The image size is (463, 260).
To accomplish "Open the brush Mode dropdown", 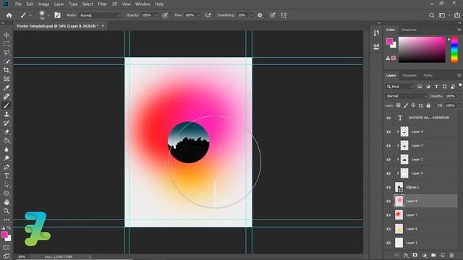I will [x=100, y=15].
